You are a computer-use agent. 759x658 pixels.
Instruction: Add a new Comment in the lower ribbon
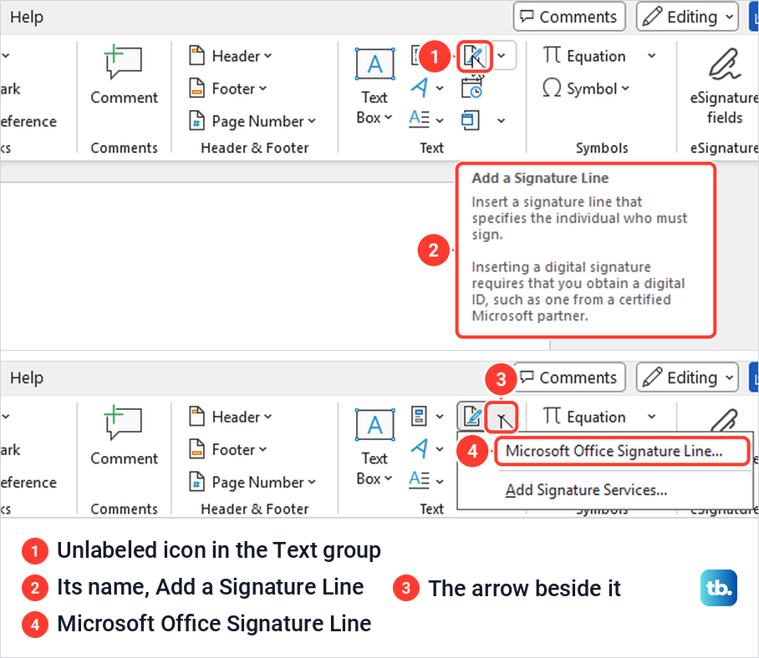click(x=124, y=436)
